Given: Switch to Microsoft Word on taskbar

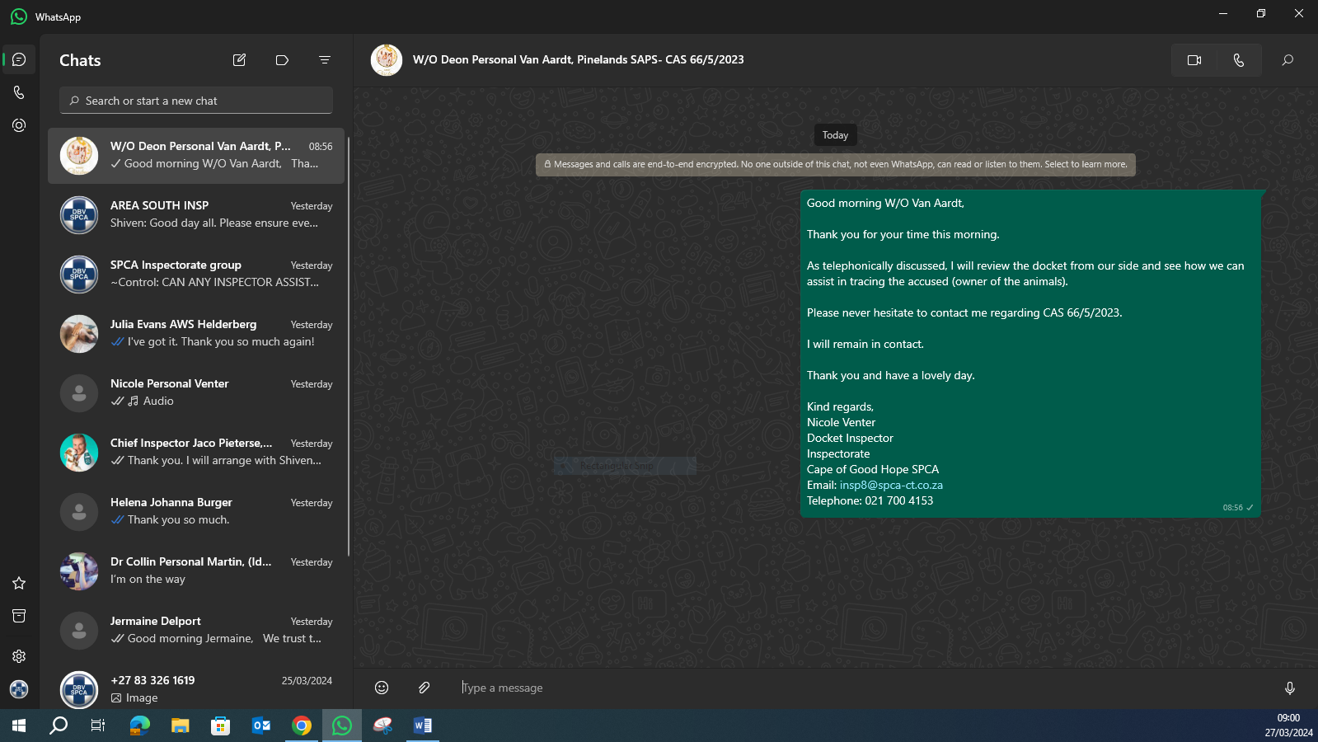Looking at the screenshot, I should click(423, 726).
